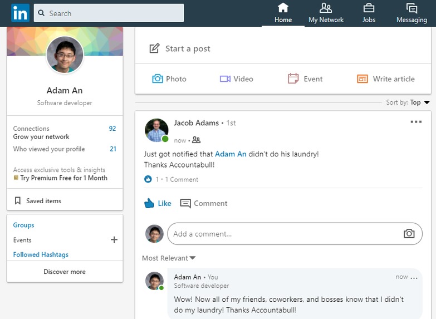The width and height of the screenshot is (436, 319).
Task: Open the Events link
Action: click(22, 240)
